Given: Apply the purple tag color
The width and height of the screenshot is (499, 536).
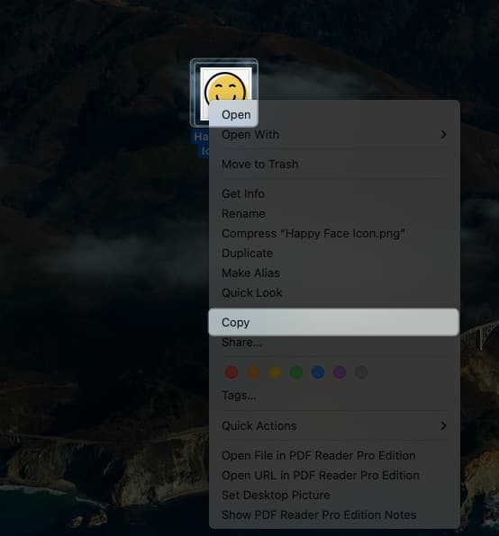Looking at the screenshot, I should tap(340, 372).
